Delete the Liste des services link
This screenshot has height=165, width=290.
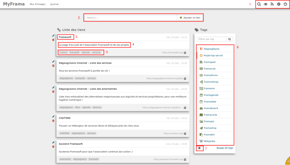click(53, 66)
